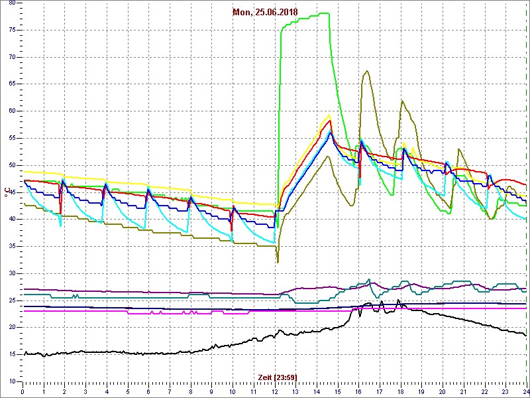Select hour 23 on the time axis
Viewport: 530px width, 398px height.
coord(505,391)
